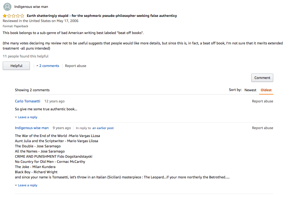Click the one-star rating icon
Viewport: 292px width, 198px height.
coord(13,16)
